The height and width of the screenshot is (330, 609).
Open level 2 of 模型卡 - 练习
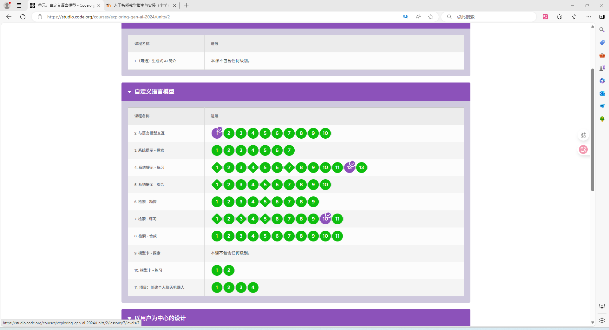point(229,270)
